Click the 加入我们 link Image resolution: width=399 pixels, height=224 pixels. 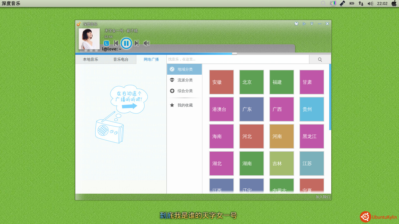coord(322,197)
